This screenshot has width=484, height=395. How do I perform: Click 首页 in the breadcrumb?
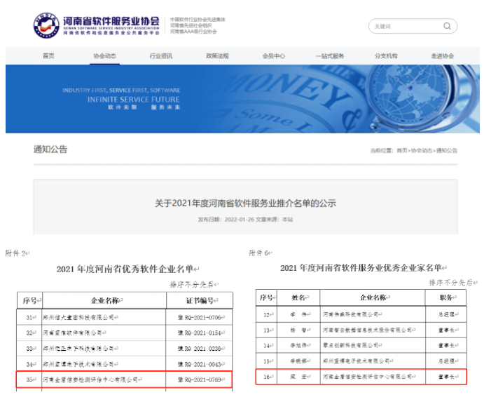[402, 151]
